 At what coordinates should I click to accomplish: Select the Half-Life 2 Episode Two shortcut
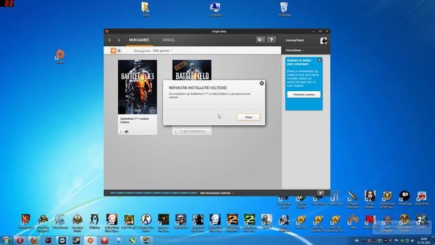click(x=335, y=223)
